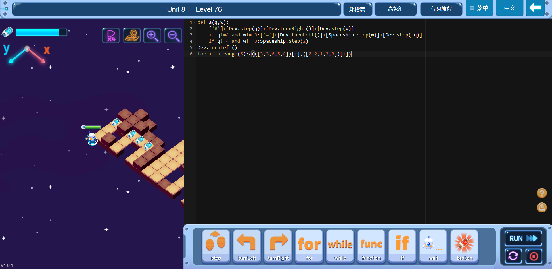Screen dimensions: 552x269
Task: Click the circular-arrows icon under RUN
Action: [513, 256]
